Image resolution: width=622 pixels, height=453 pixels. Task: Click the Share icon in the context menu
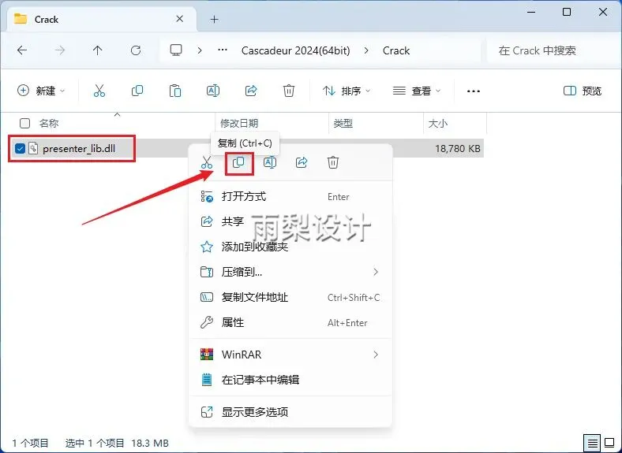[302, 162]
